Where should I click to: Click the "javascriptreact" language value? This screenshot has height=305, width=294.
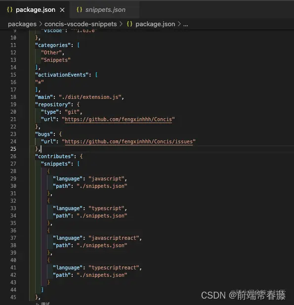point(114,238)
